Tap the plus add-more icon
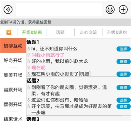Image resolution: width=131 pixels, height=121 pixels. 123,10
